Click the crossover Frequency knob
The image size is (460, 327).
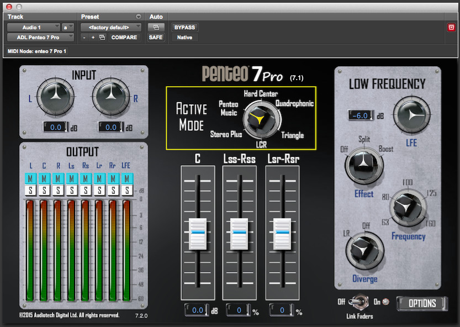point(408,207)
